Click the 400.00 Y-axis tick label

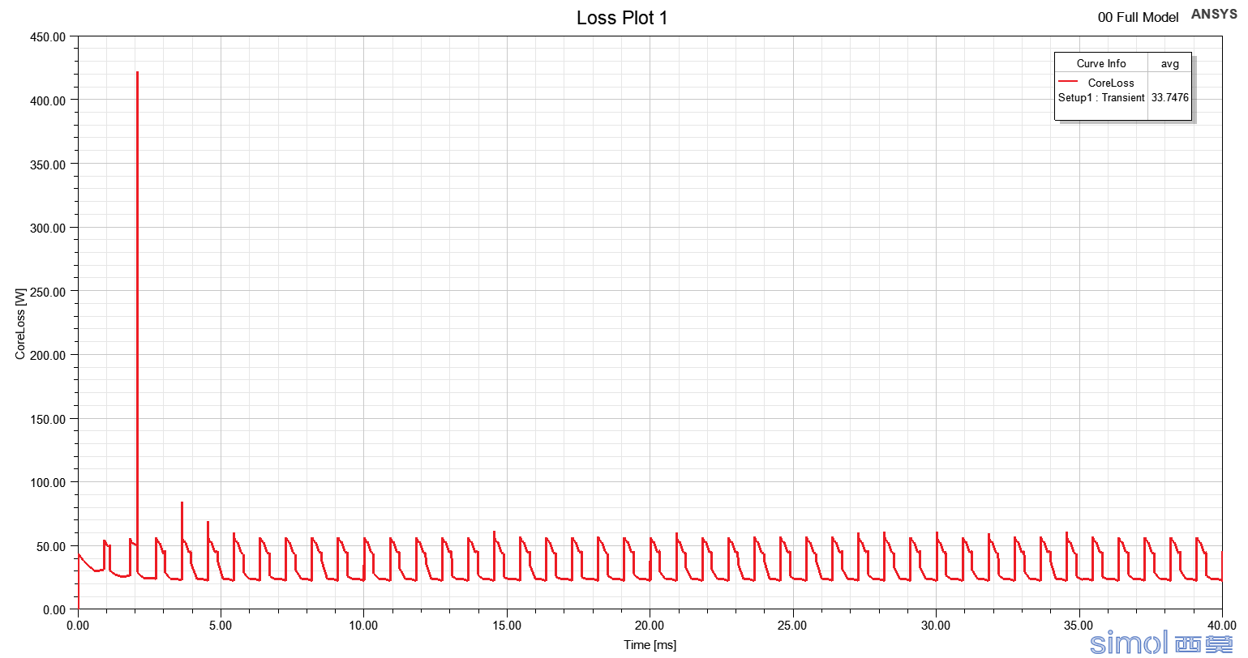[48, 100]
